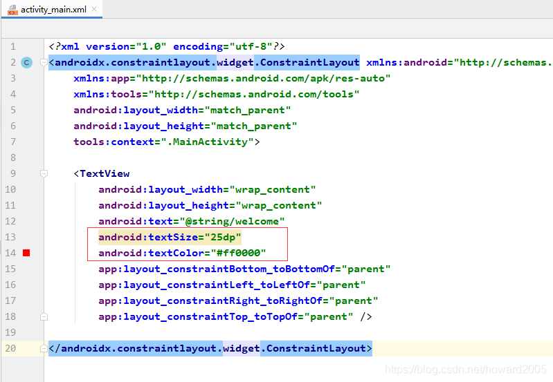Click android:textSize="25dp" attribute

point(170,238)
